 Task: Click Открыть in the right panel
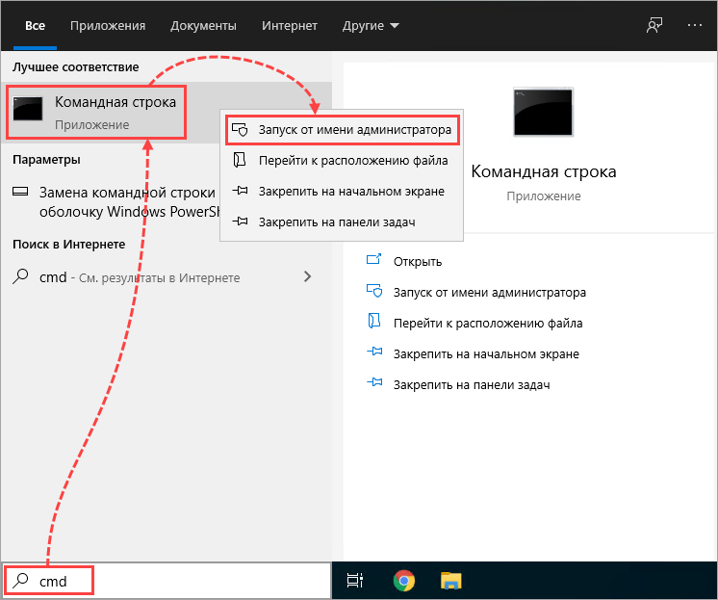(417, 261)
